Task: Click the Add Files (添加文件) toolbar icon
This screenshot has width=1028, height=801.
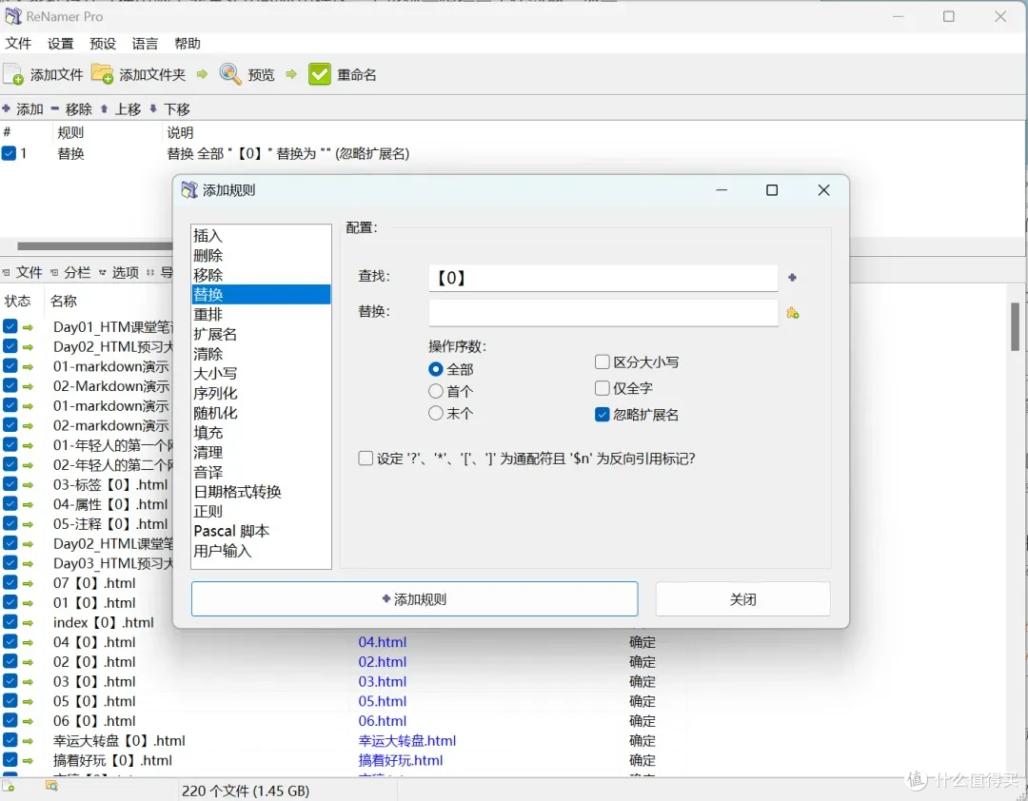Action: 13,74
